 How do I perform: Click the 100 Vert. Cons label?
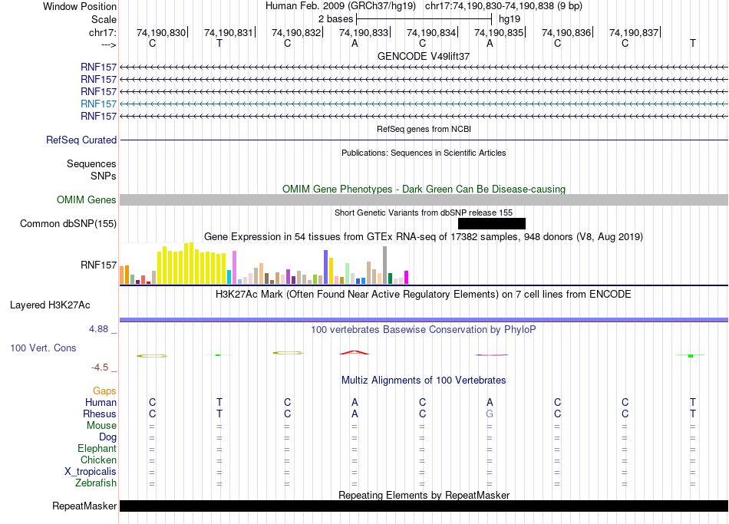point(43,348)
